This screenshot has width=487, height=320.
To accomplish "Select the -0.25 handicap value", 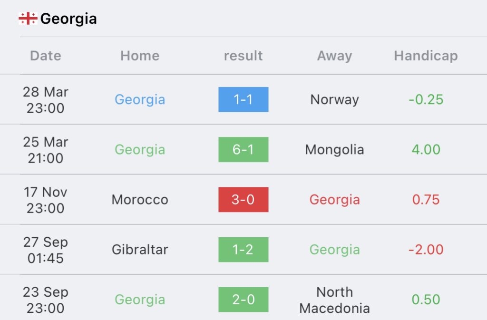I will pyautogui.click(x=426, y=100).
